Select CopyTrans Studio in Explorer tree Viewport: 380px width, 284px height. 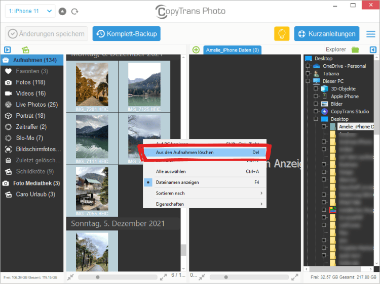tap(350, 111)
